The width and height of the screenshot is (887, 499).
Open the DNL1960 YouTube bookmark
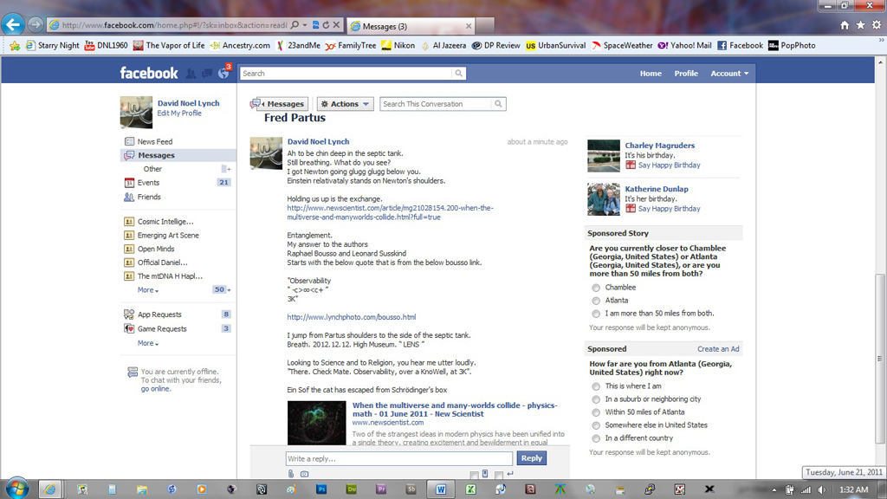106,46
